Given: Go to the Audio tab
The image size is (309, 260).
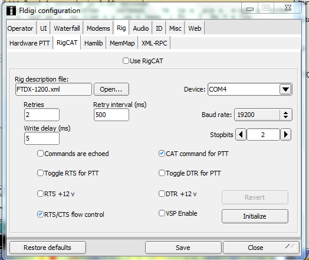Looking at the screenshot, I should [141, 28].
